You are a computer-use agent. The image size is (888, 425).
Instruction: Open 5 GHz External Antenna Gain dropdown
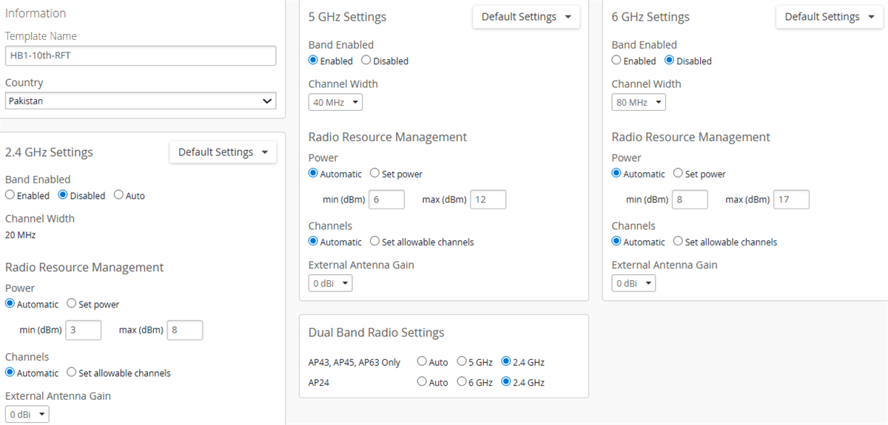click(330, 284)
